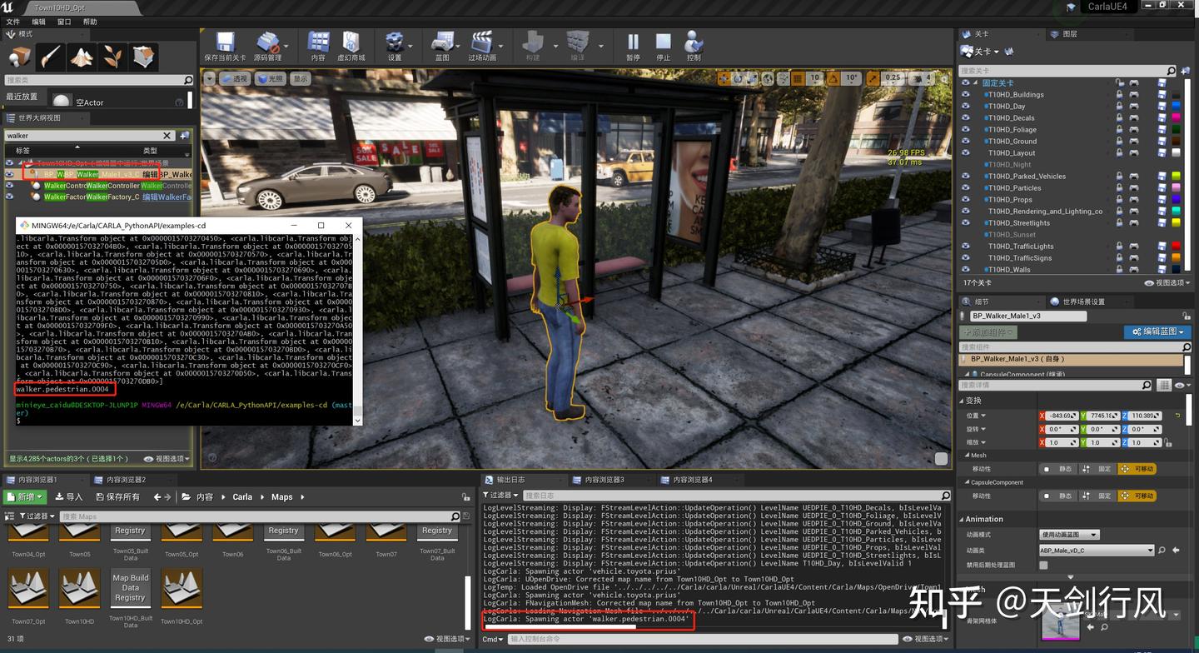Click the Save Current Level (保存当前关卡) icon
The width and height of the screenshot is (1199, 653).
pos(225,43)
